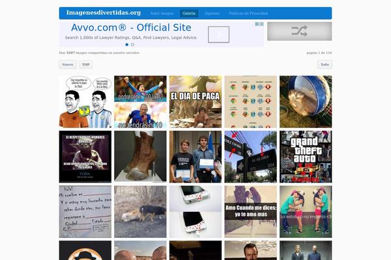This screenshot has width=391, height=260.
Task: Filter gallery by Nuevo
Action: 68,64
